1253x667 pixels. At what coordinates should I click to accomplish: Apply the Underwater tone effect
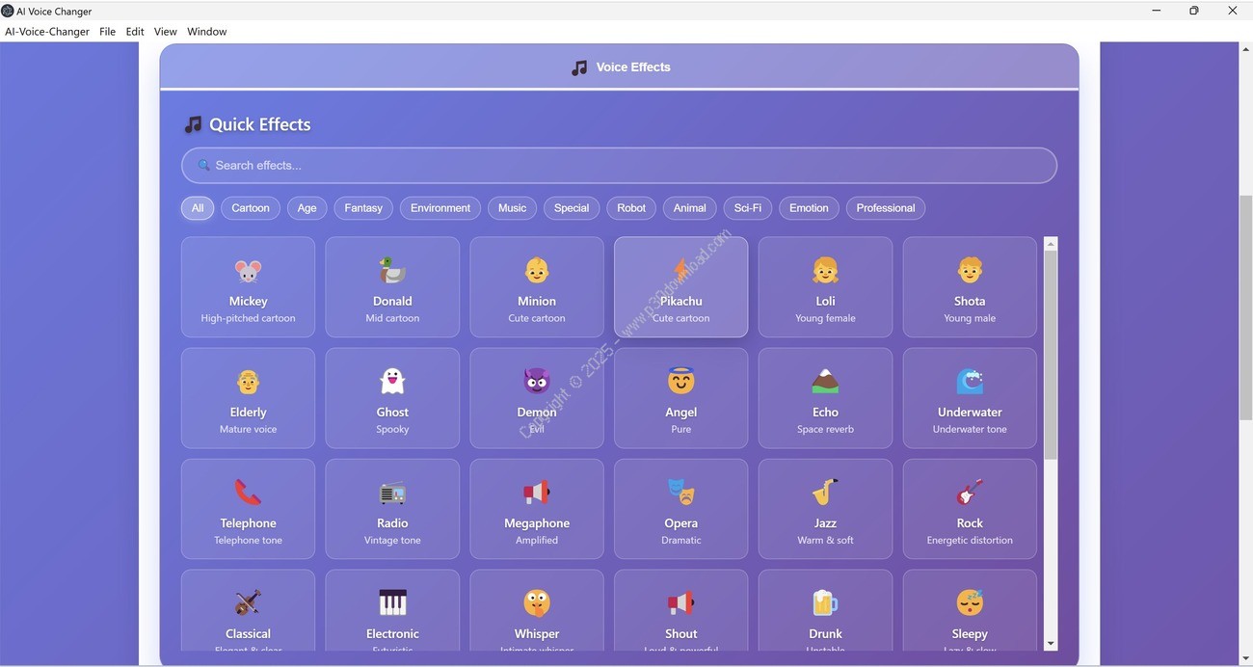click(970, 398)
